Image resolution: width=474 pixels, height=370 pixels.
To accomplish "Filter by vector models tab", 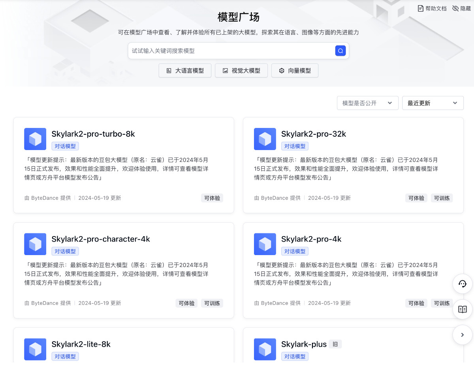I will pos(295,71).
